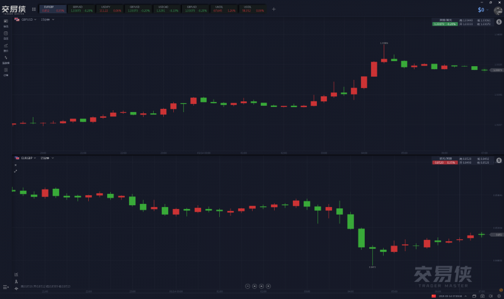Open the grid layout switcher icon
The image size is (504, 299).
[34, 9]
